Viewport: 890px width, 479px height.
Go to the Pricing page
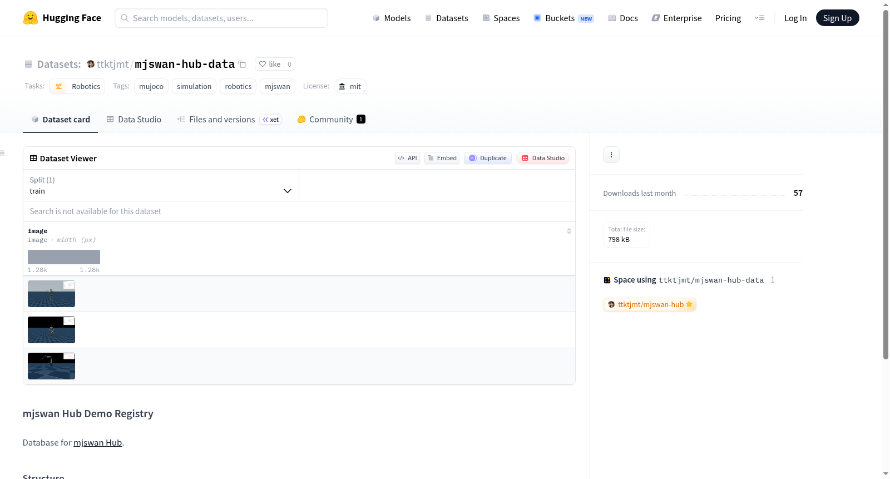click(728, 18)
